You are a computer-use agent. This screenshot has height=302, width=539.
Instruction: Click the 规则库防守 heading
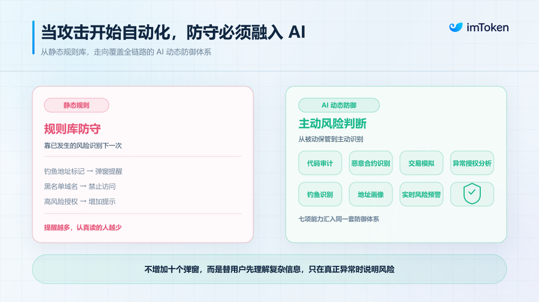73,129
